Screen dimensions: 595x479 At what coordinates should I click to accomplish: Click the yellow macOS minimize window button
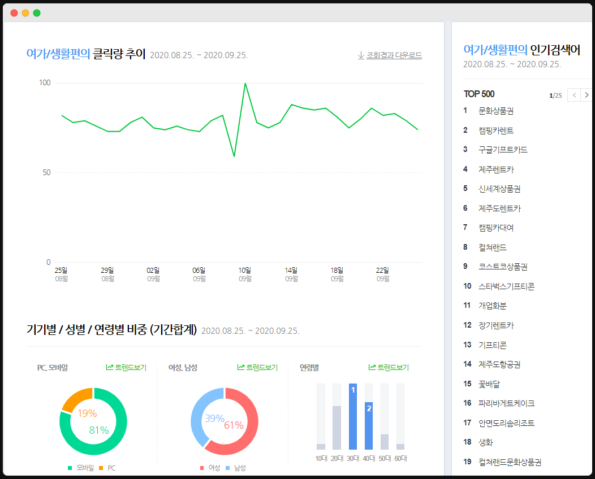pyautogui.click(x=25, y=13)
